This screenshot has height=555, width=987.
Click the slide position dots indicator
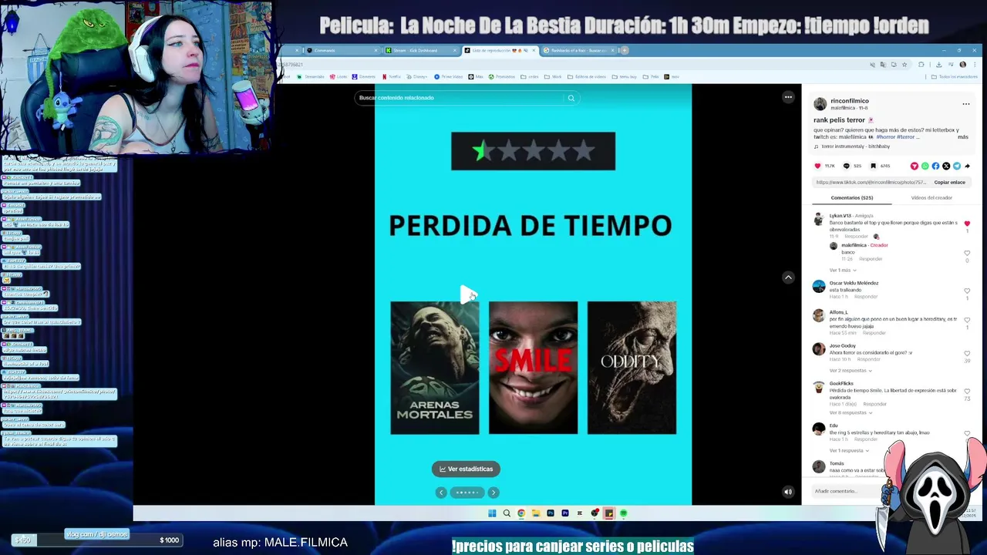pyautogui.click(x=467, y=493)
